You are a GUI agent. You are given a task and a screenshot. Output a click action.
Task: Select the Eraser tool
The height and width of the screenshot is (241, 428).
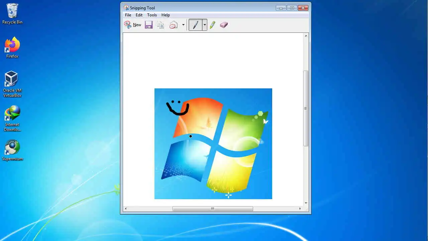click(x=224, y=25)
